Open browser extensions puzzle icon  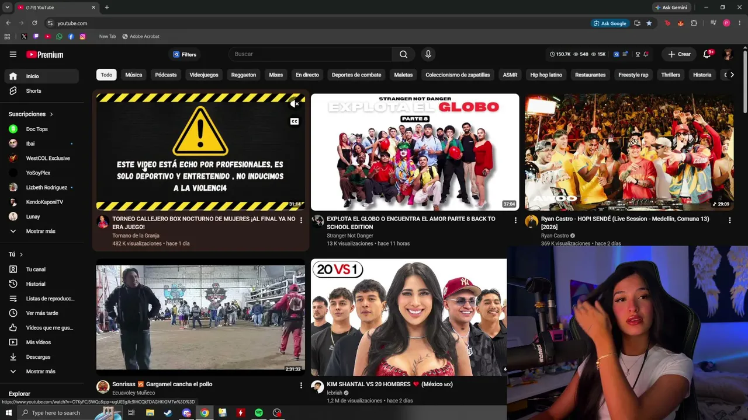(x=694, y=23)
